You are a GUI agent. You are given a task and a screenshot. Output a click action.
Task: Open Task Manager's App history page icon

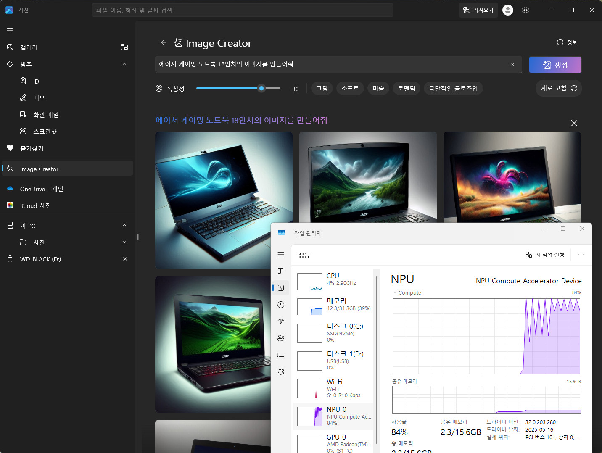(281, 305)
